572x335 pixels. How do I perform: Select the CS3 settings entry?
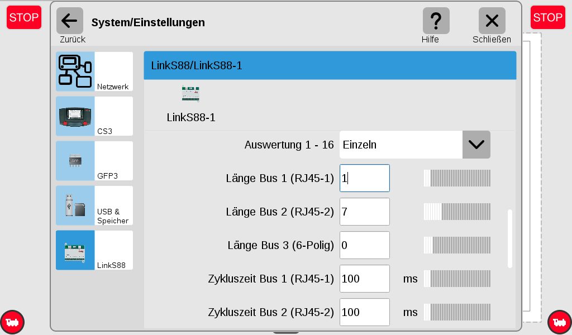[x=94, y=116]
